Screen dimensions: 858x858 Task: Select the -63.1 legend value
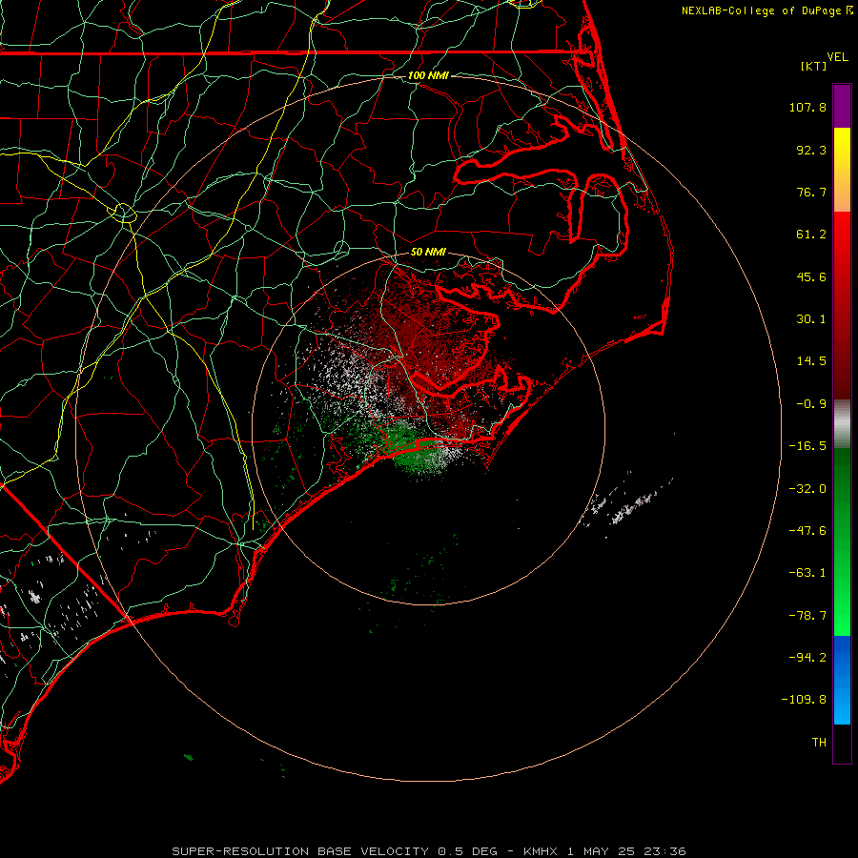807,573
